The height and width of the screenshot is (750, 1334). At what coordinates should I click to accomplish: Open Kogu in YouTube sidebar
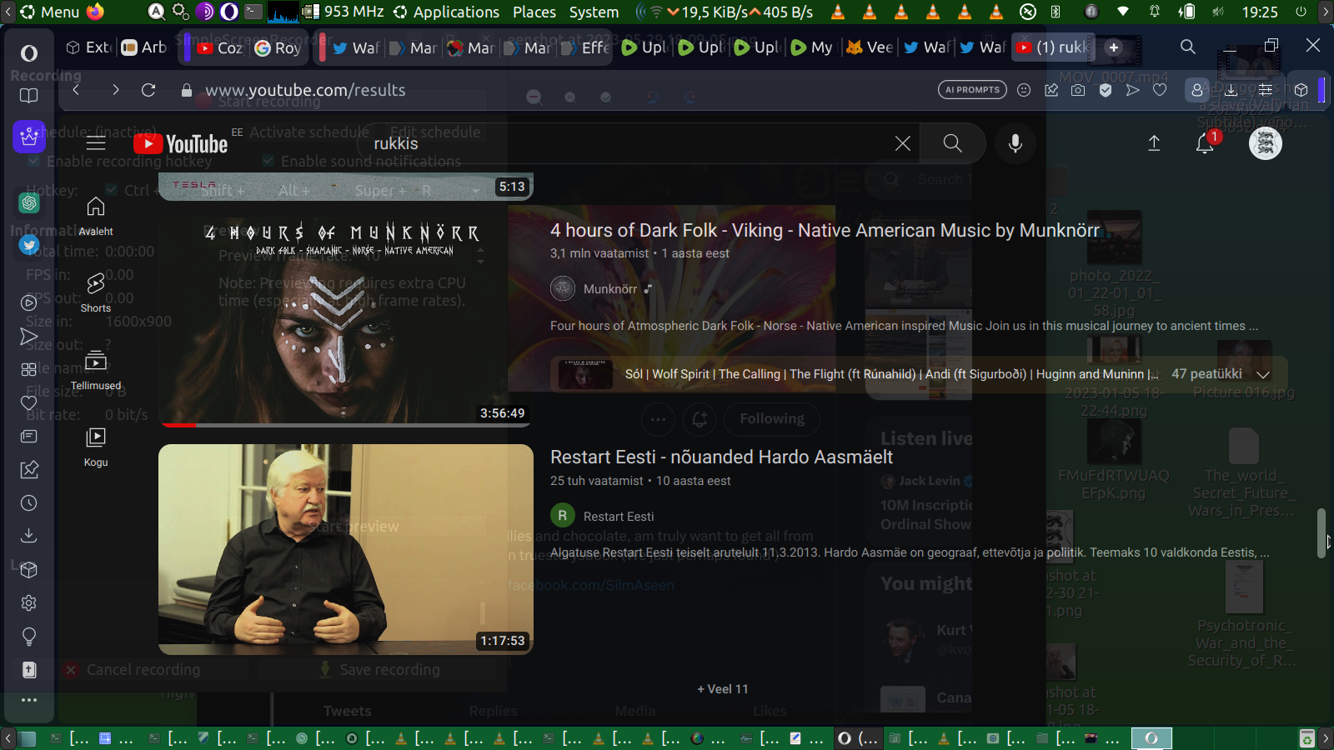(96, 447)
